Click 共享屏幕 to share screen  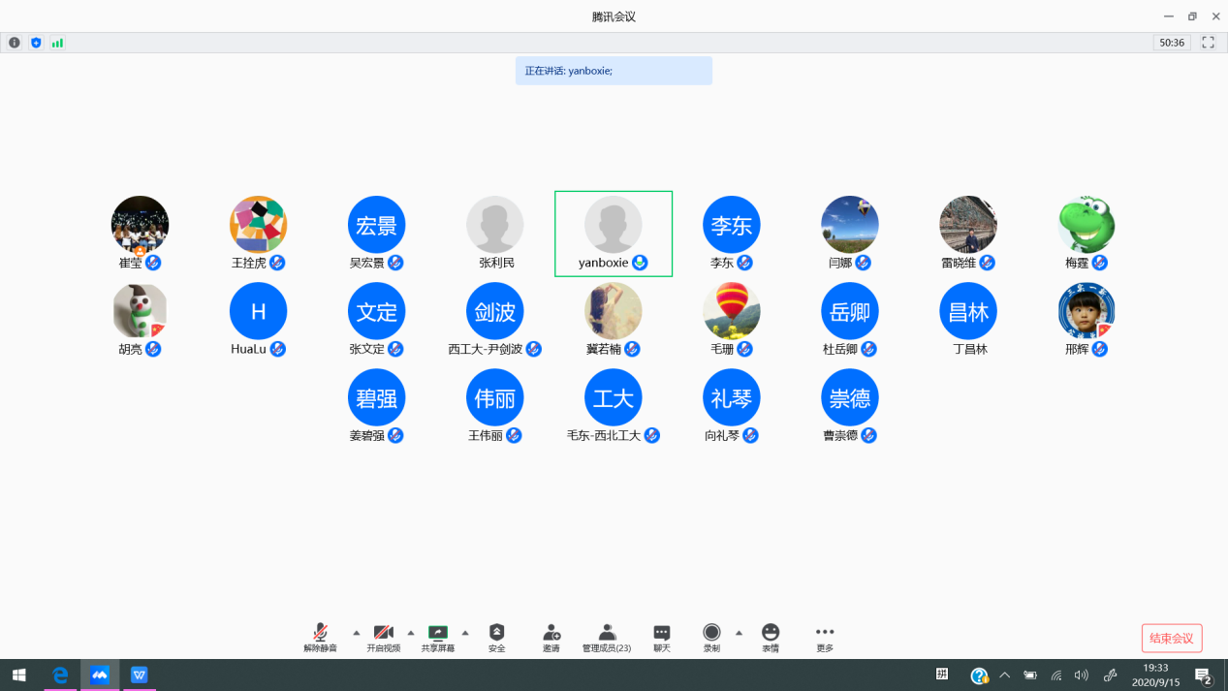pos(437,637)
